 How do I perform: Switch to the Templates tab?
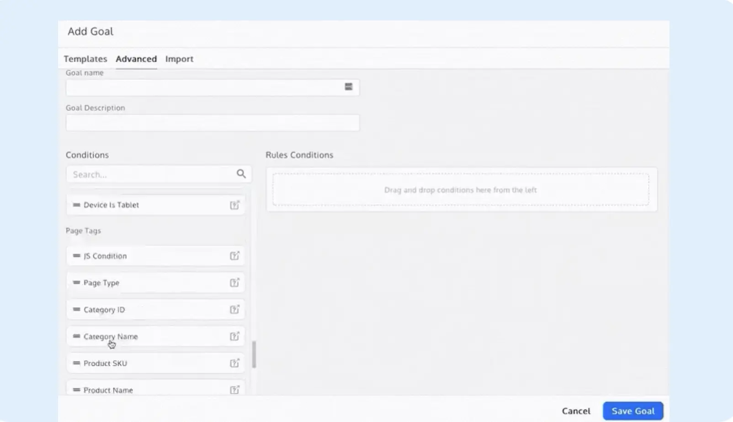coord(85,59)
